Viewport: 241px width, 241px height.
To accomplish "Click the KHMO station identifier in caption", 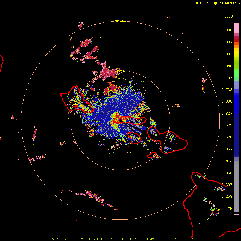I will click(x=149, y=239).
